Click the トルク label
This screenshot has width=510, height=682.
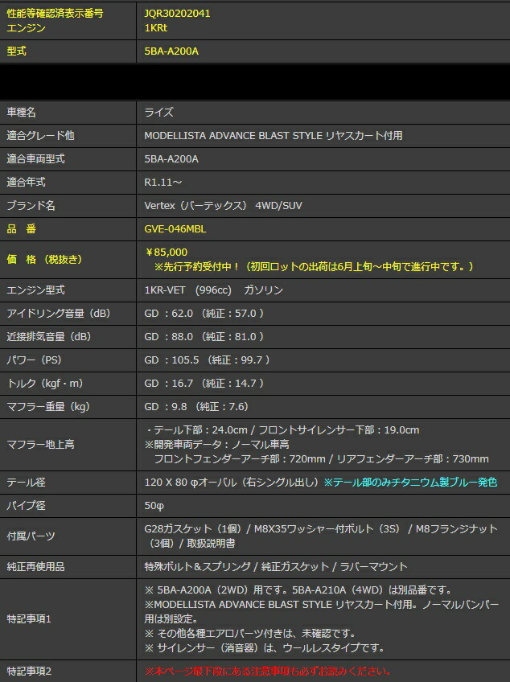point(45,383)
